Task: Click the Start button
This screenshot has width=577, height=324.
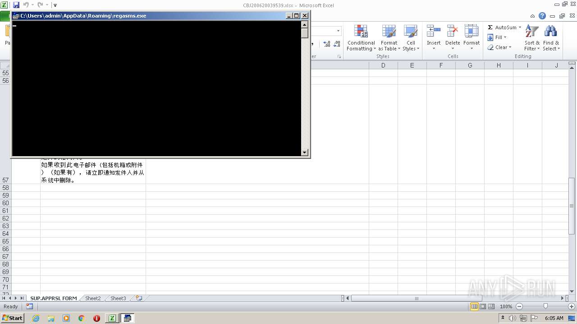Action: [12, 318]
